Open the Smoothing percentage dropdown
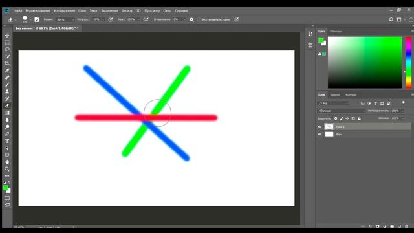The height and width of the screenshot is (233, 414). (x=184, y=19)
